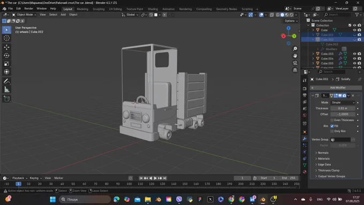Uncheck Collection exclude checkbox in outliner
This screenshot has width=364, height=205.
click(x=350, y=25)
